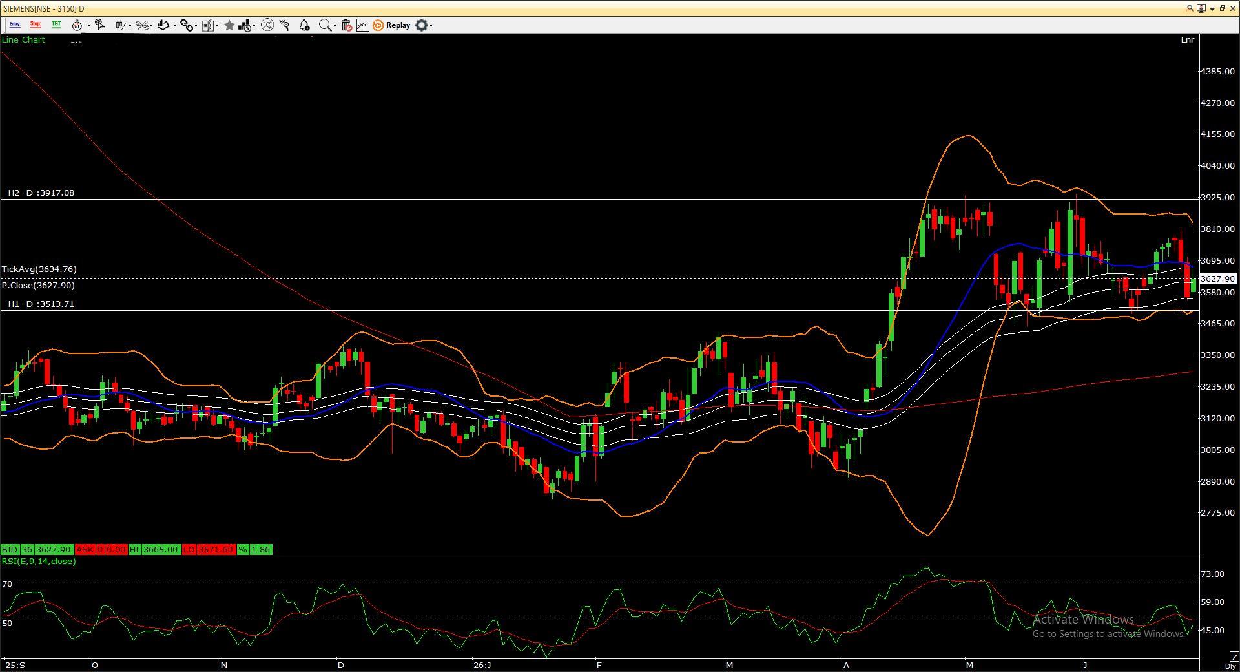Select the RSI(E,9,14,close) indicator label
The width and height of the screenshot is (1240, 672).
(x=39, y=562)
